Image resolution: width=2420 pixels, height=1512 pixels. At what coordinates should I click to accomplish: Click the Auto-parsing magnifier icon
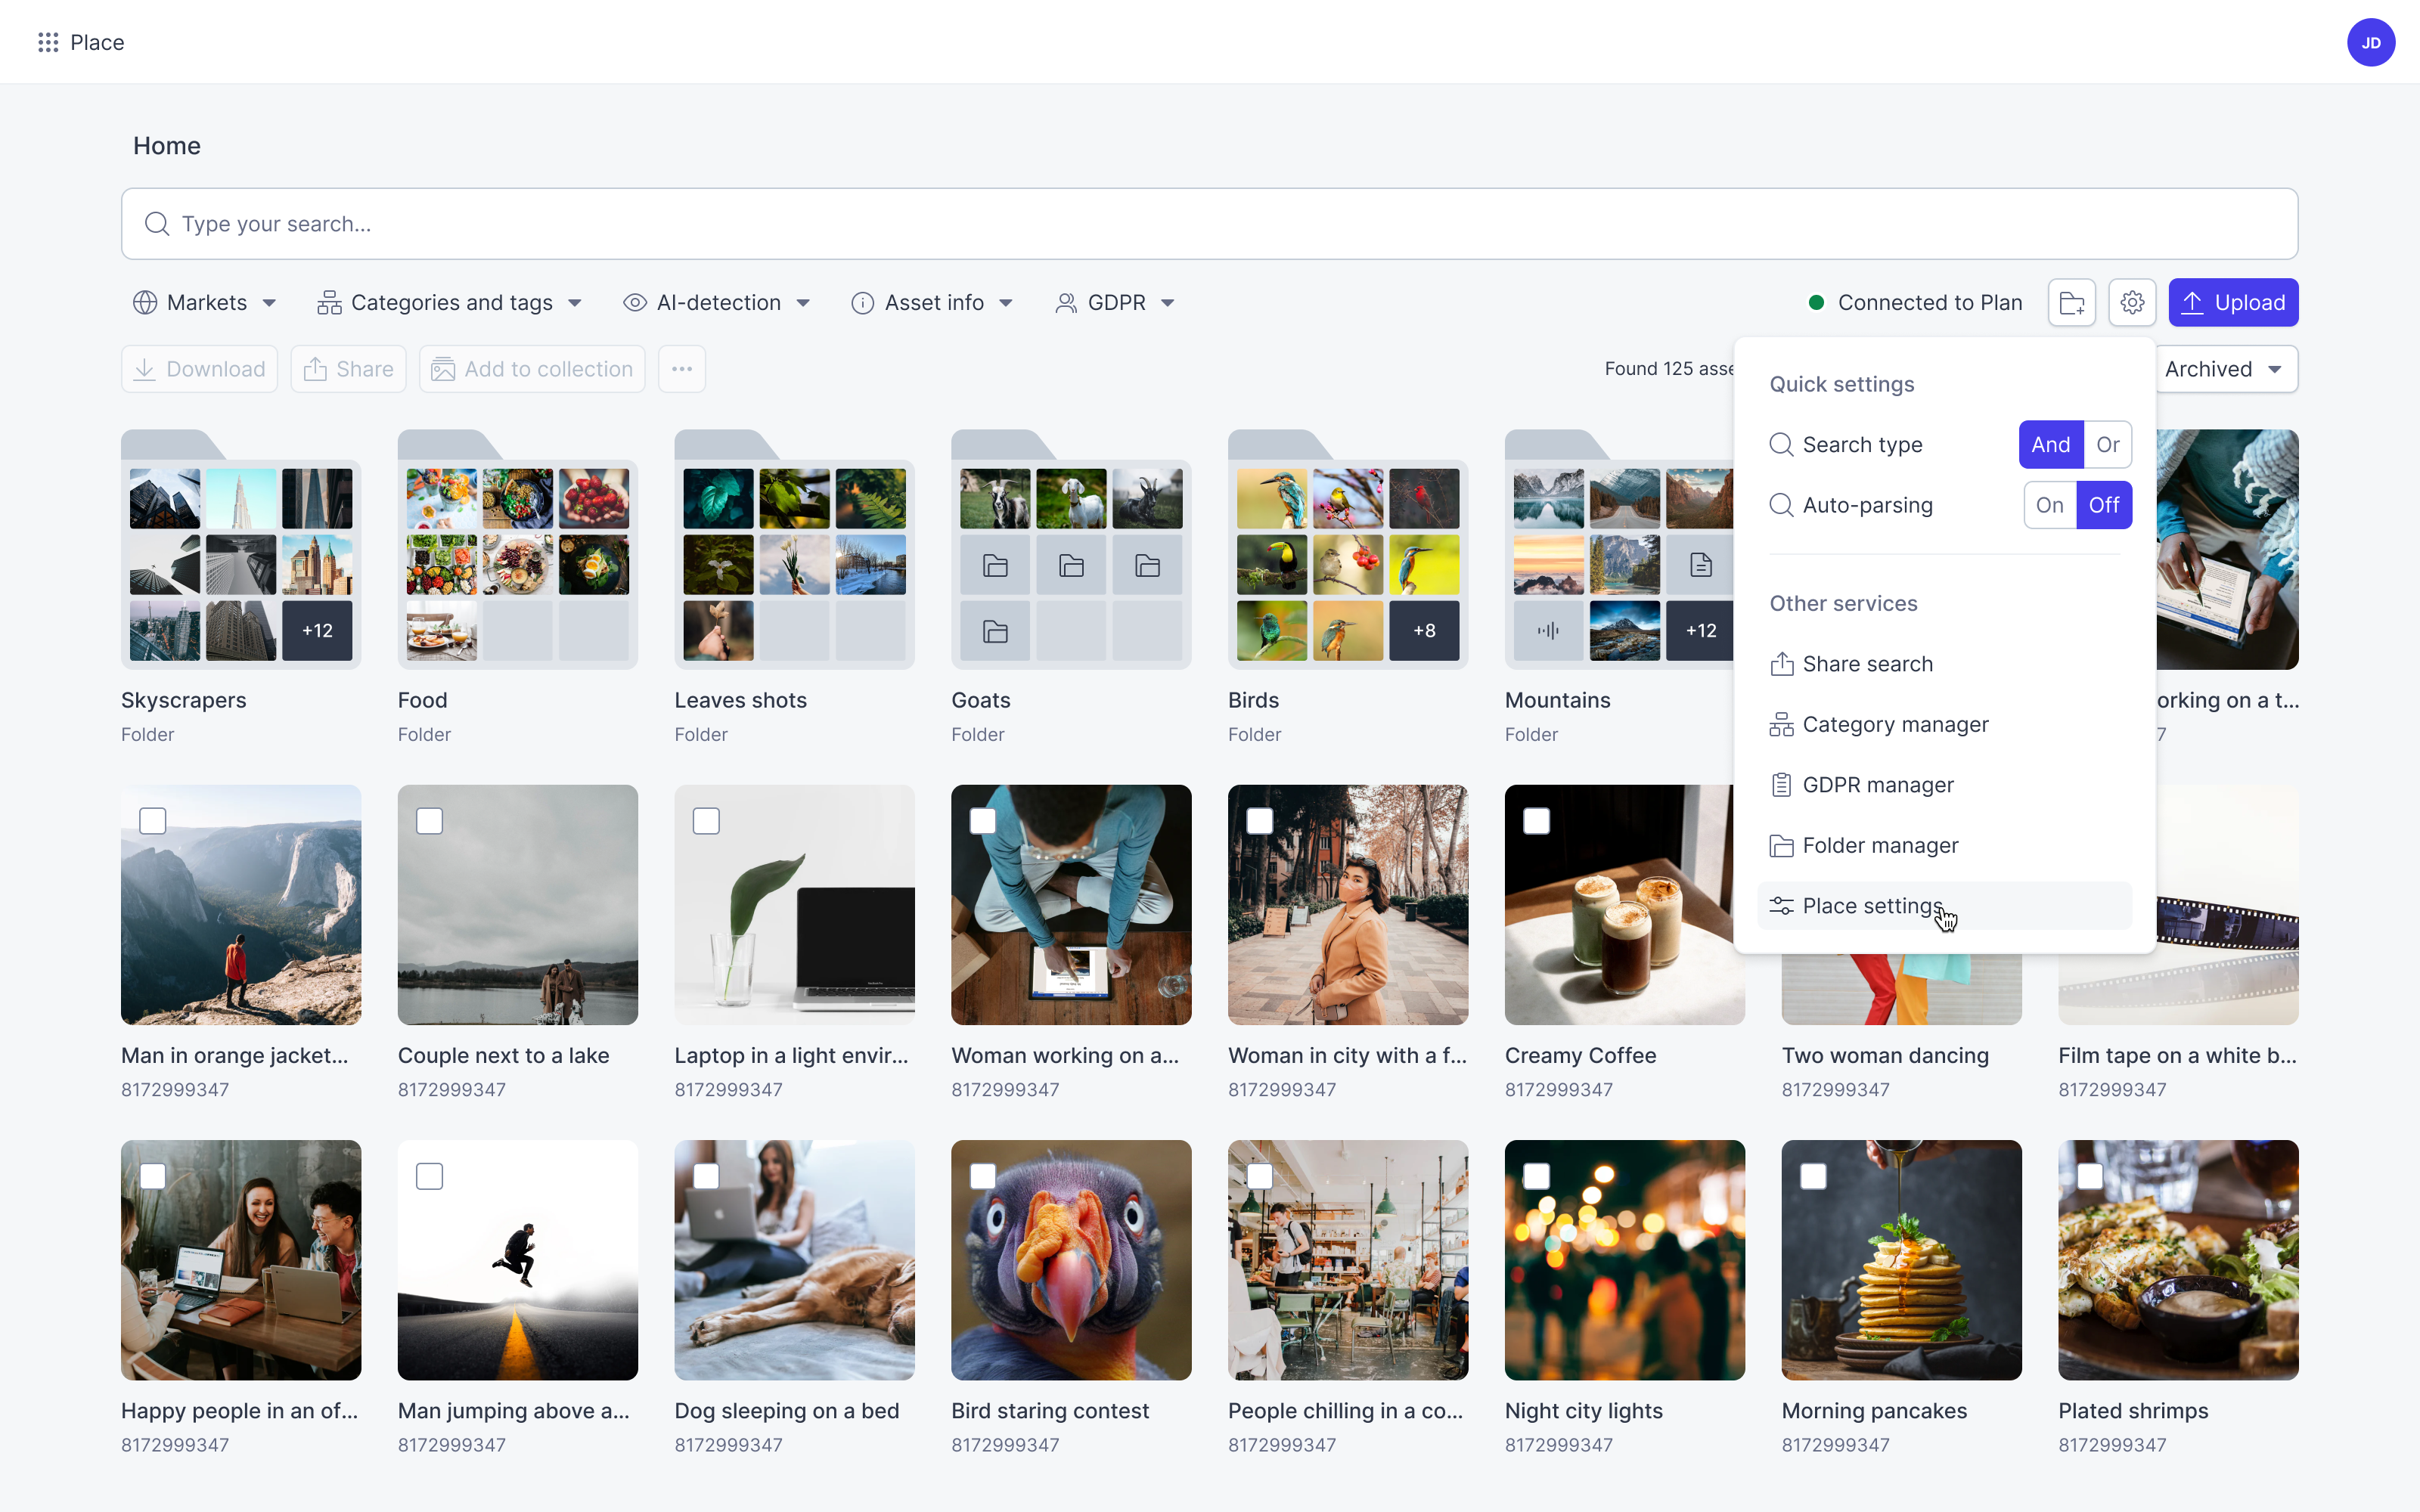(1781, 505)
